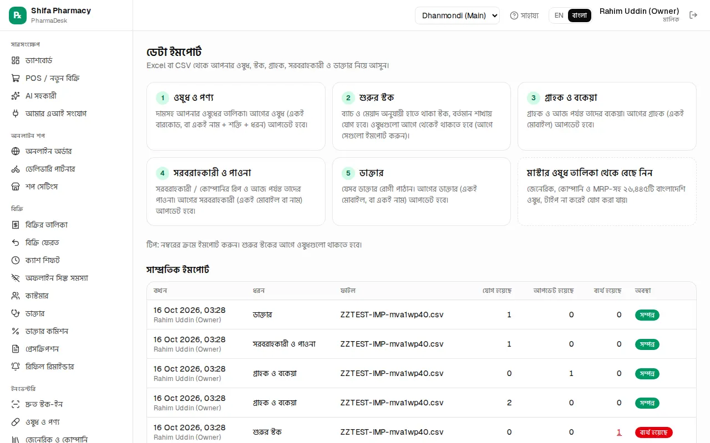Click the failed count link 1
This screenshot has width=710, height=443.
619,432
